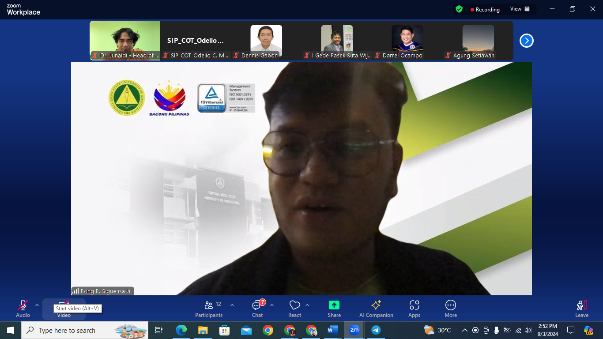
Task: Open Telegram from the taskbar
Action: (376, 330)
